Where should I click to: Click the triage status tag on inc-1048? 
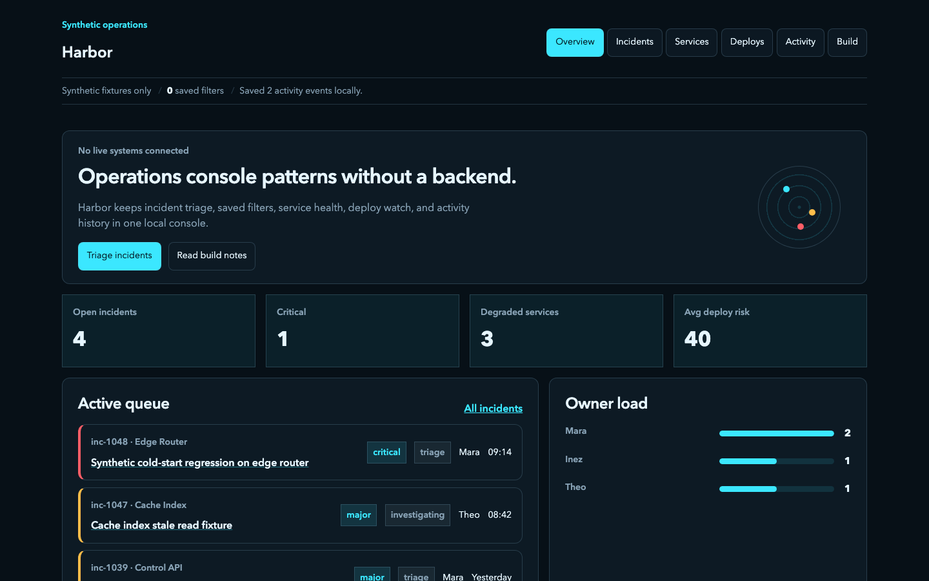[432, 453]
